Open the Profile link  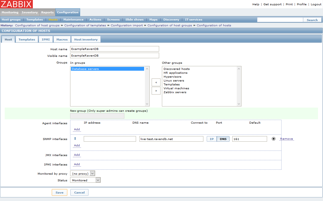point(302,4)
